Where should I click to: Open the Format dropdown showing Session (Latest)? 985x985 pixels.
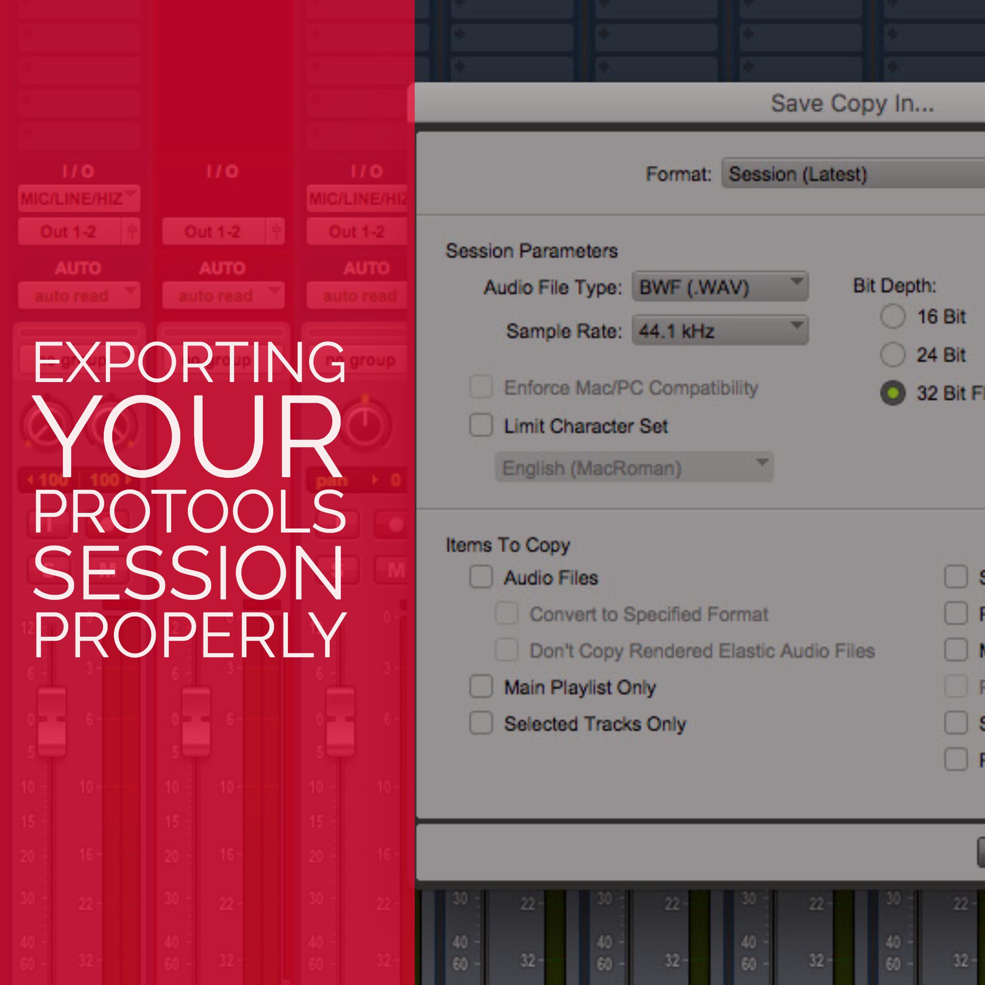pyautogui.click(x=853, y=174)
